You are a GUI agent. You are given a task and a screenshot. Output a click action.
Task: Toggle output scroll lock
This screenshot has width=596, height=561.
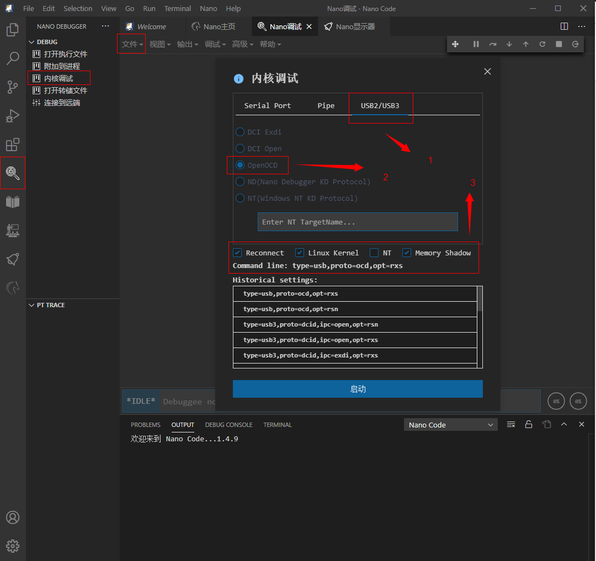(528, 424)
